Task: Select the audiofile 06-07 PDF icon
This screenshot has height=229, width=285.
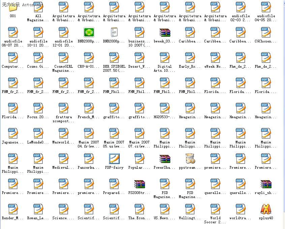Action: pyautogui.click(x=13, y=32)
